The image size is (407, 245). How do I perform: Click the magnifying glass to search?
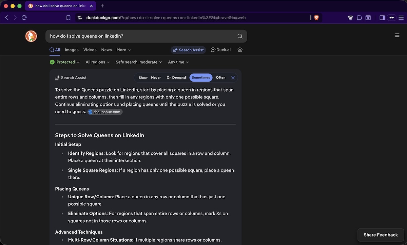[x=240, y=36]
